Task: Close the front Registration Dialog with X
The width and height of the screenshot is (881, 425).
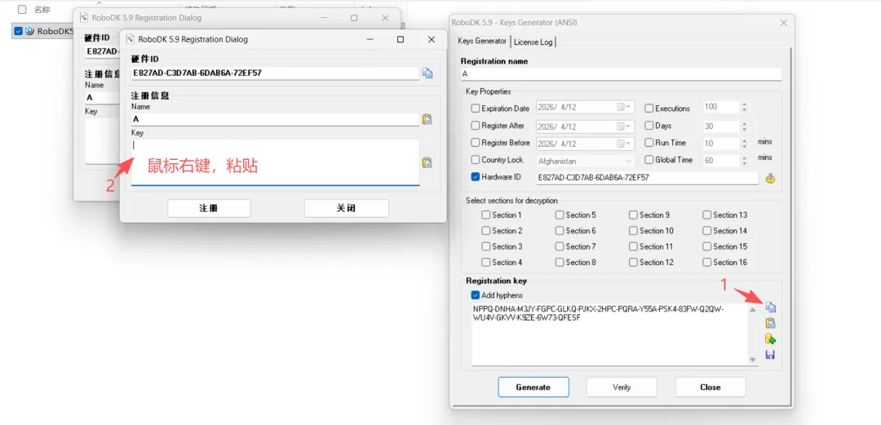Action: click(431, 39)
